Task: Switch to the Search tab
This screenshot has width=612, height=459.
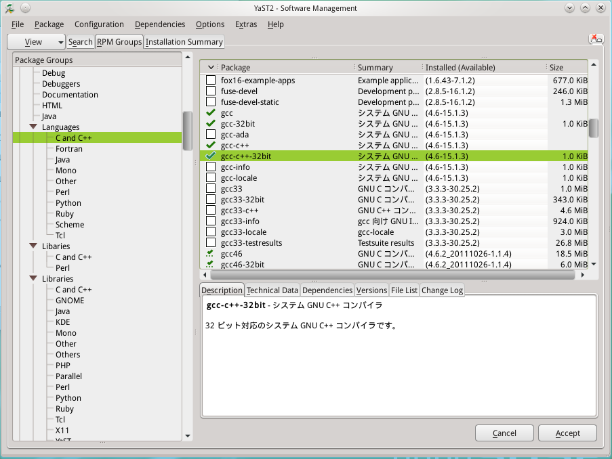Action: click(81, 42)
